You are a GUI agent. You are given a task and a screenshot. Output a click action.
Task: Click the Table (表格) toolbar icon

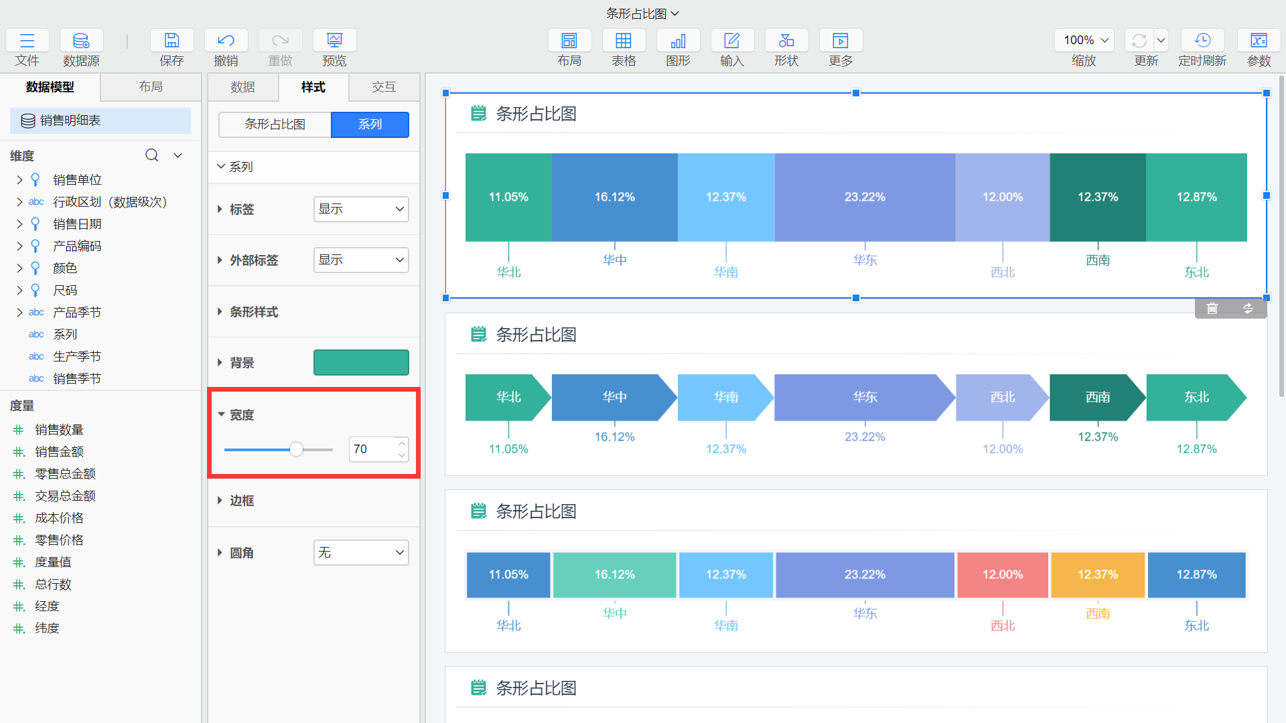coord(624,42)
